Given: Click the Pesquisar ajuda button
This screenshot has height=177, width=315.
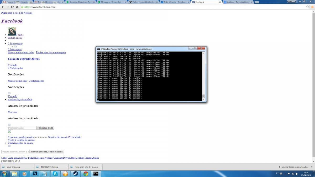Looking at the screenshot, I should click(45, 128).
